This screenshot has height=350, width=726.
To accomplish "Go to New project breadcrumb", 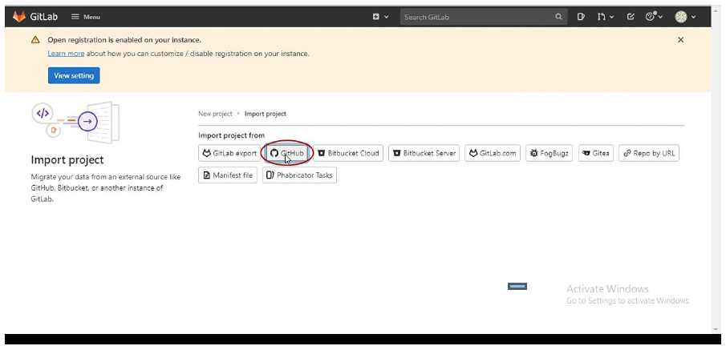I will click(215, 114).
